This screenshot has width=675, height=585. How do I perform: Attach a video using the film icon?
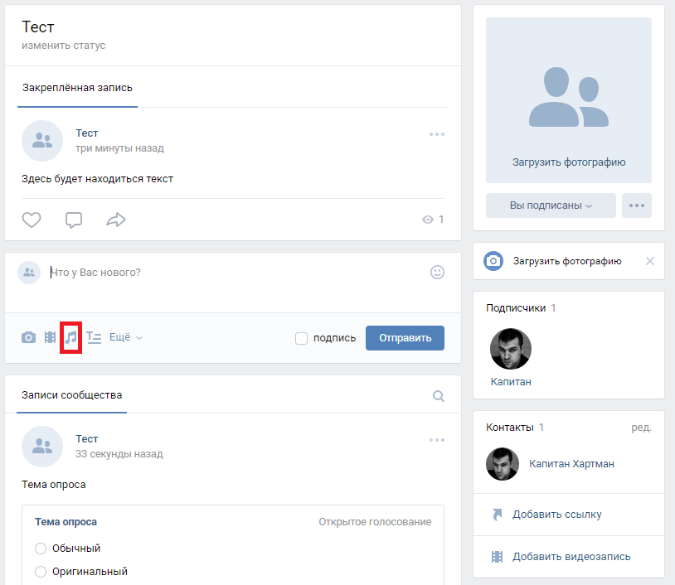pyautogui.click(x=51, y=337)
